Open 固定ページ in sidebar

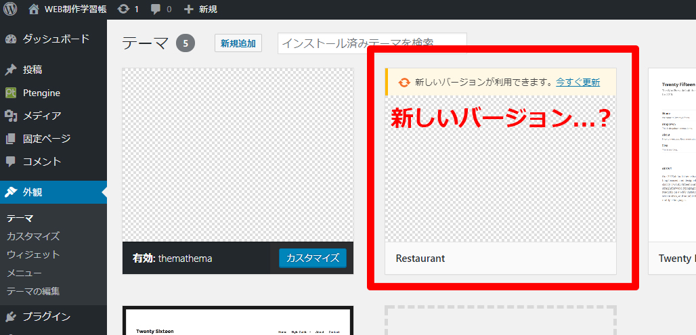(x=46, y=139)
